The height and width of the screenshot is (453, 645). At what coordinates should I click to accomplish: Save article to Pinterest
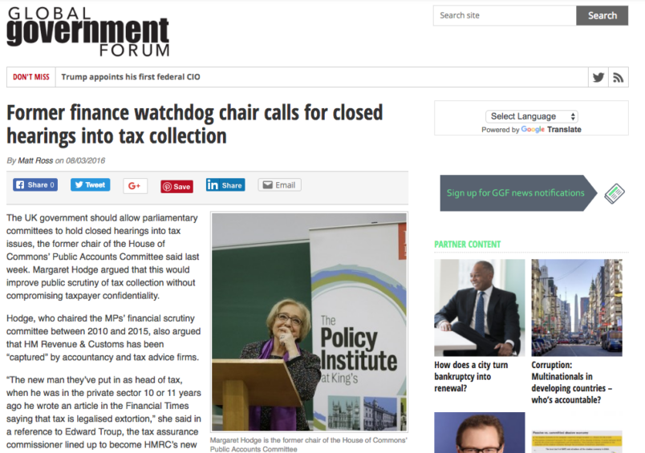pos(176,186)
